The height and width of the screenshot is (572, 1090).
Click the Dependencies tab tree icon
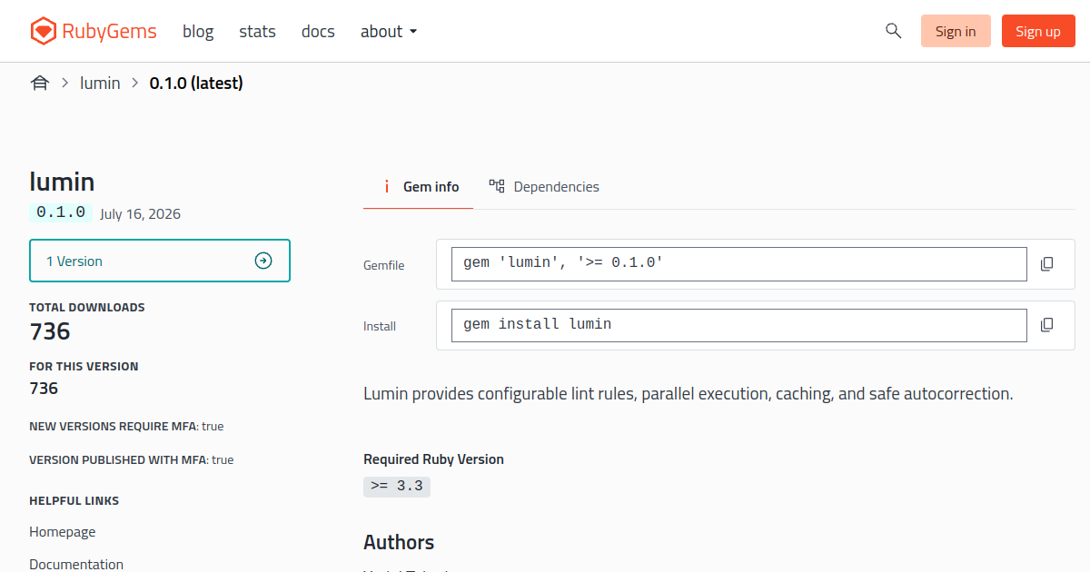497,186
